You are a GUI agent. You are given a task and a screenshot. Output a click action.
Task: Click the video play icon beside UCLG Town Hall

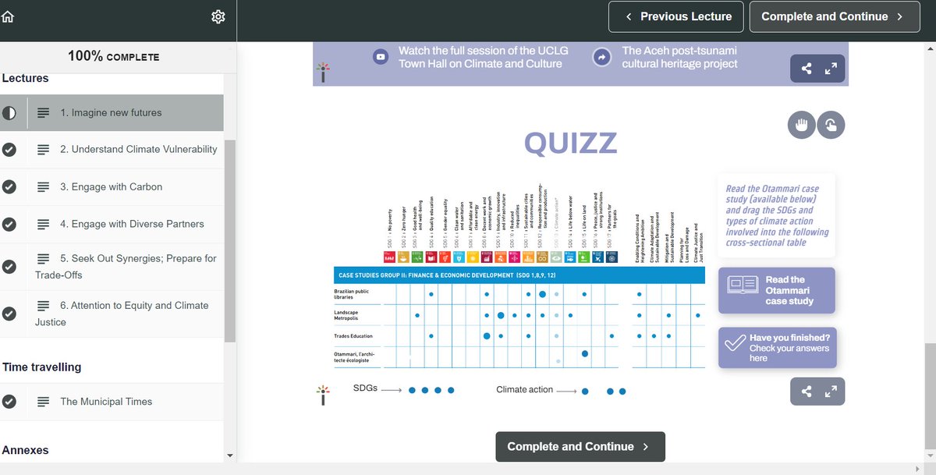tap(380, 57)
